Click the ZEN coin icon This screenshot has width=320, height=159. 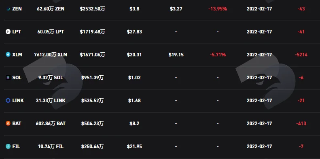[x=8, y=9]
